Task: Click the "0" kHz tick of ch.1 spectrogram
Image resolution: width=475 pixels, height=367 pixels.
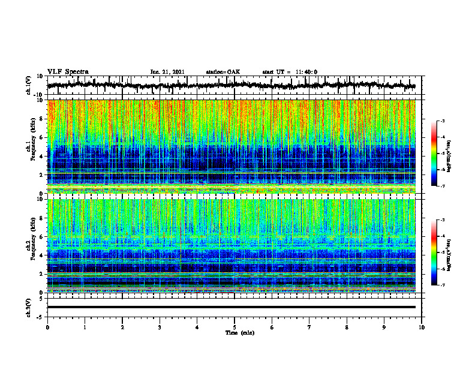Action: pos(41,194)
